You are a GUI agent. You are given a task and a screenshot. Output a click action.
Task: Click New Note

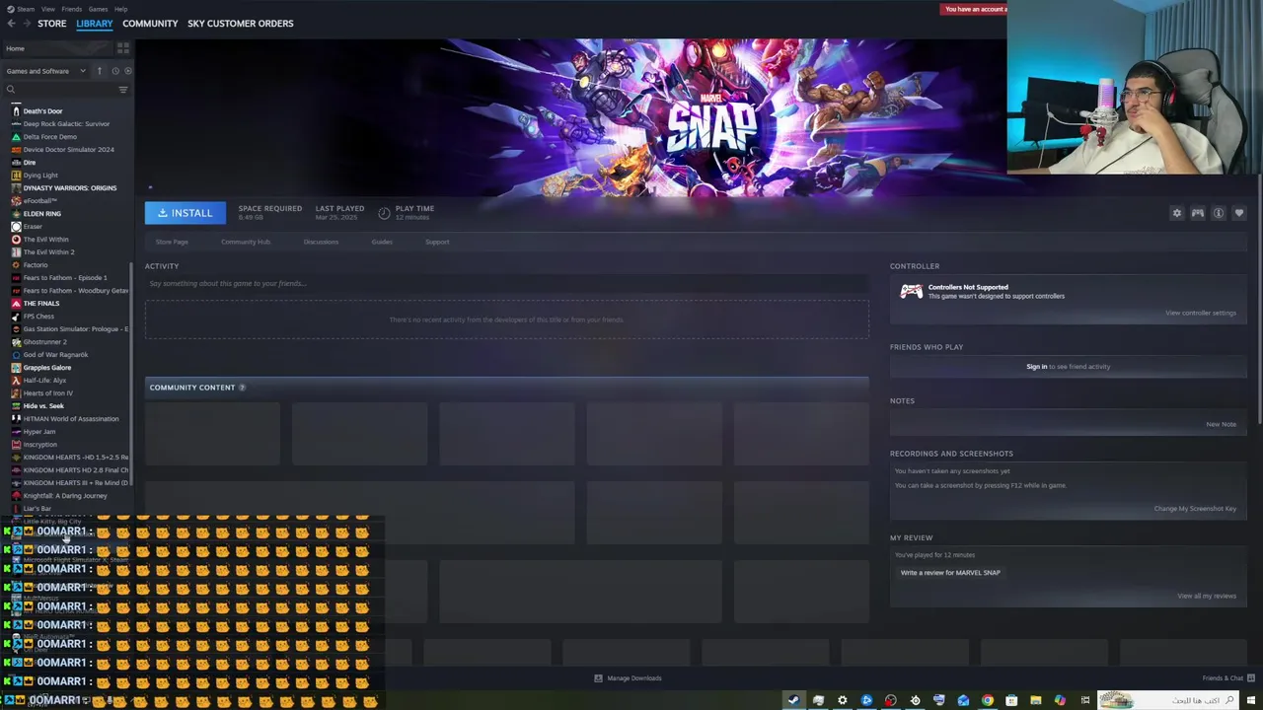point(1221,425)
